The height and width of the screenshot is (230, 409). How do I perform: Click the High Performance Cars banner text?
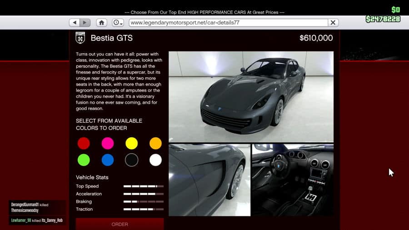click(204, 12)
